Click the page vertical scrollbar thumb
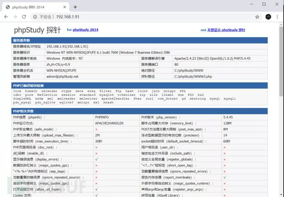The height and width of the screenshot is (197, 284). click(x=281, y=62)
